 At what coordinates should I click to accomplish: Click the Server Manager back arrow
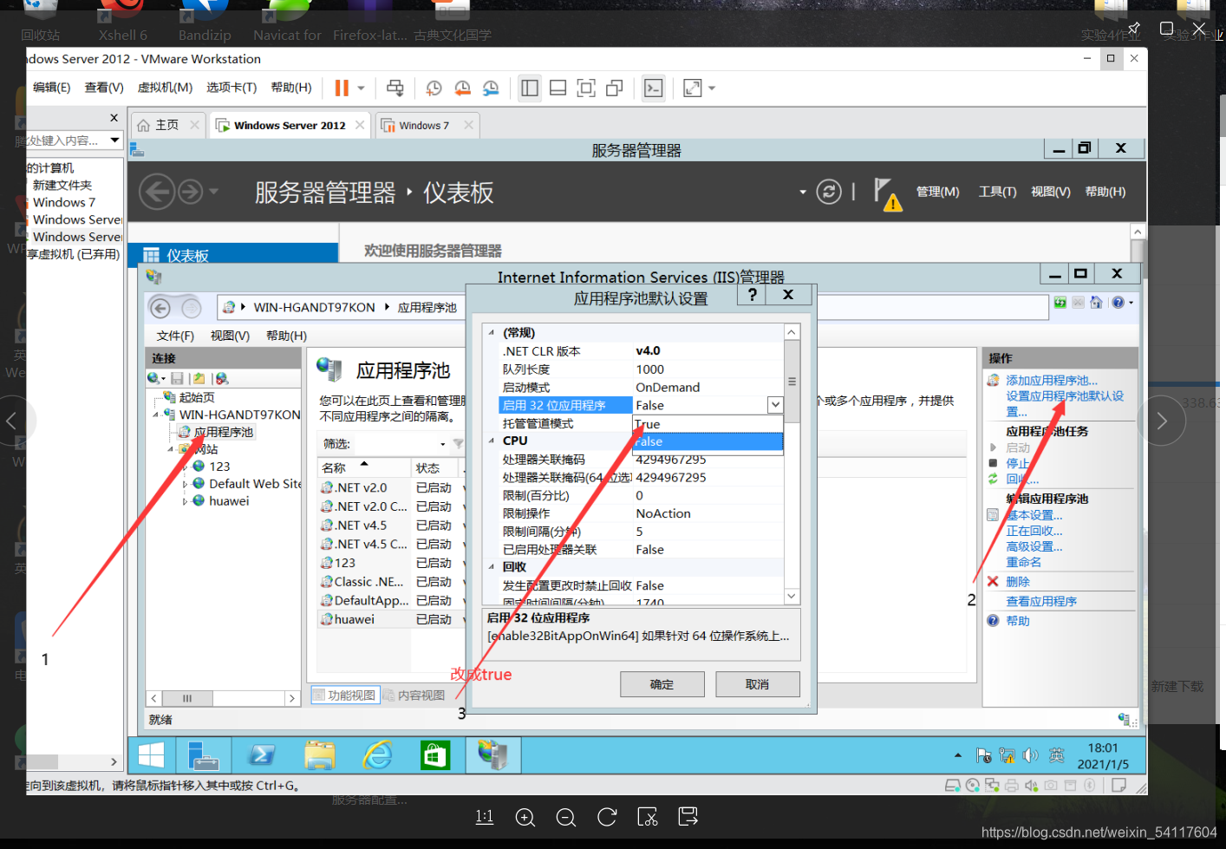(x=157, y=192)
